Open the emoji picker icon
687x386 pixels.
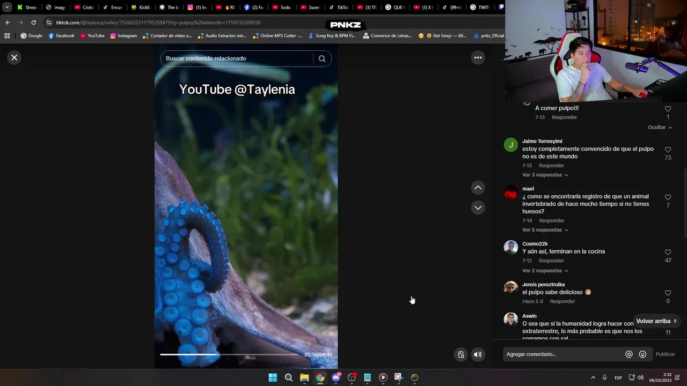pos(642,354)
